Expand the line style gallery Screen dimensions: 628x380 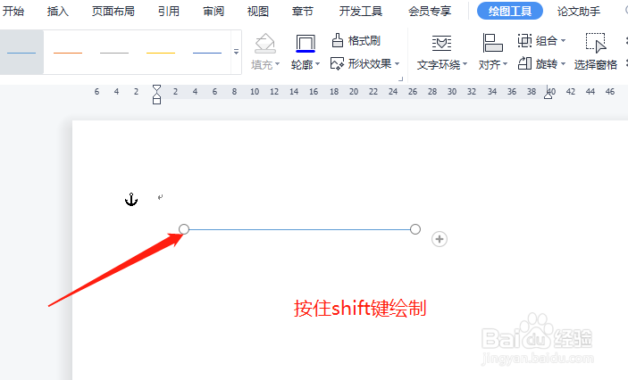pyautogui.click(x=237, y=52)
